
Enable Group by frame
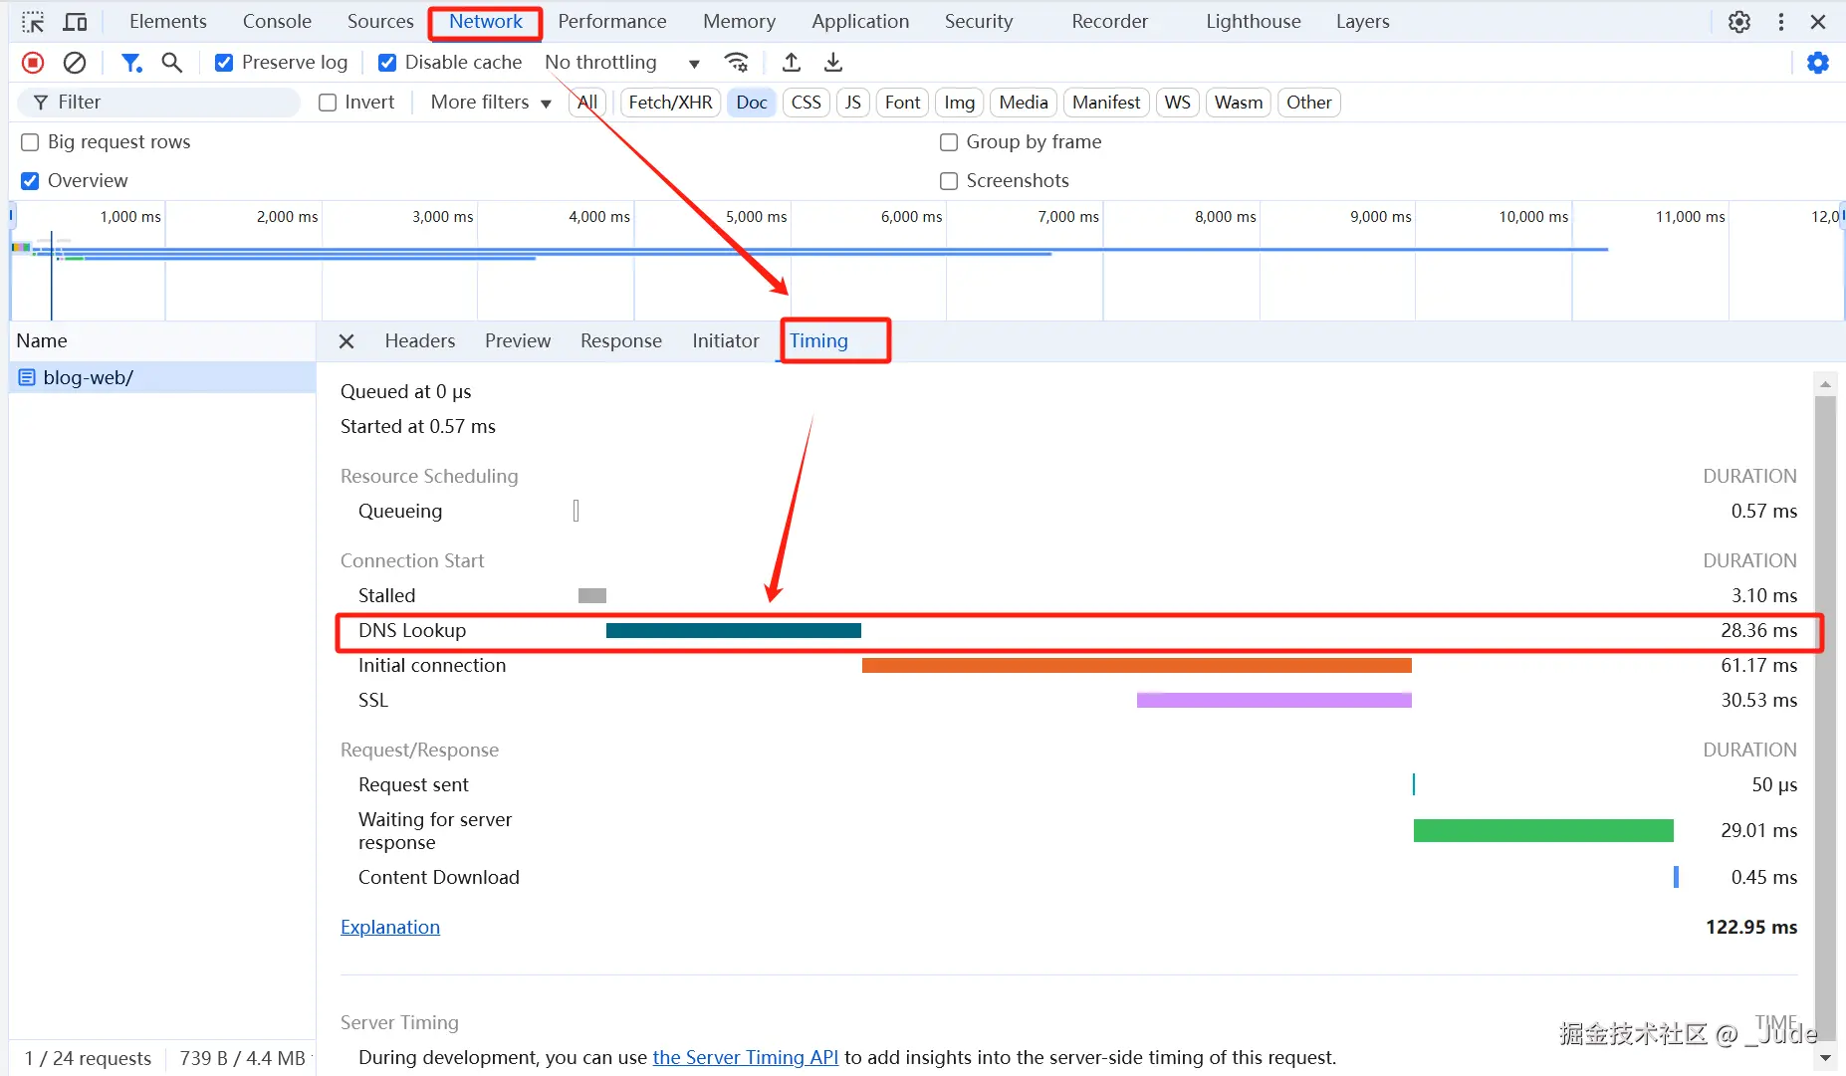tap(949, 142)
